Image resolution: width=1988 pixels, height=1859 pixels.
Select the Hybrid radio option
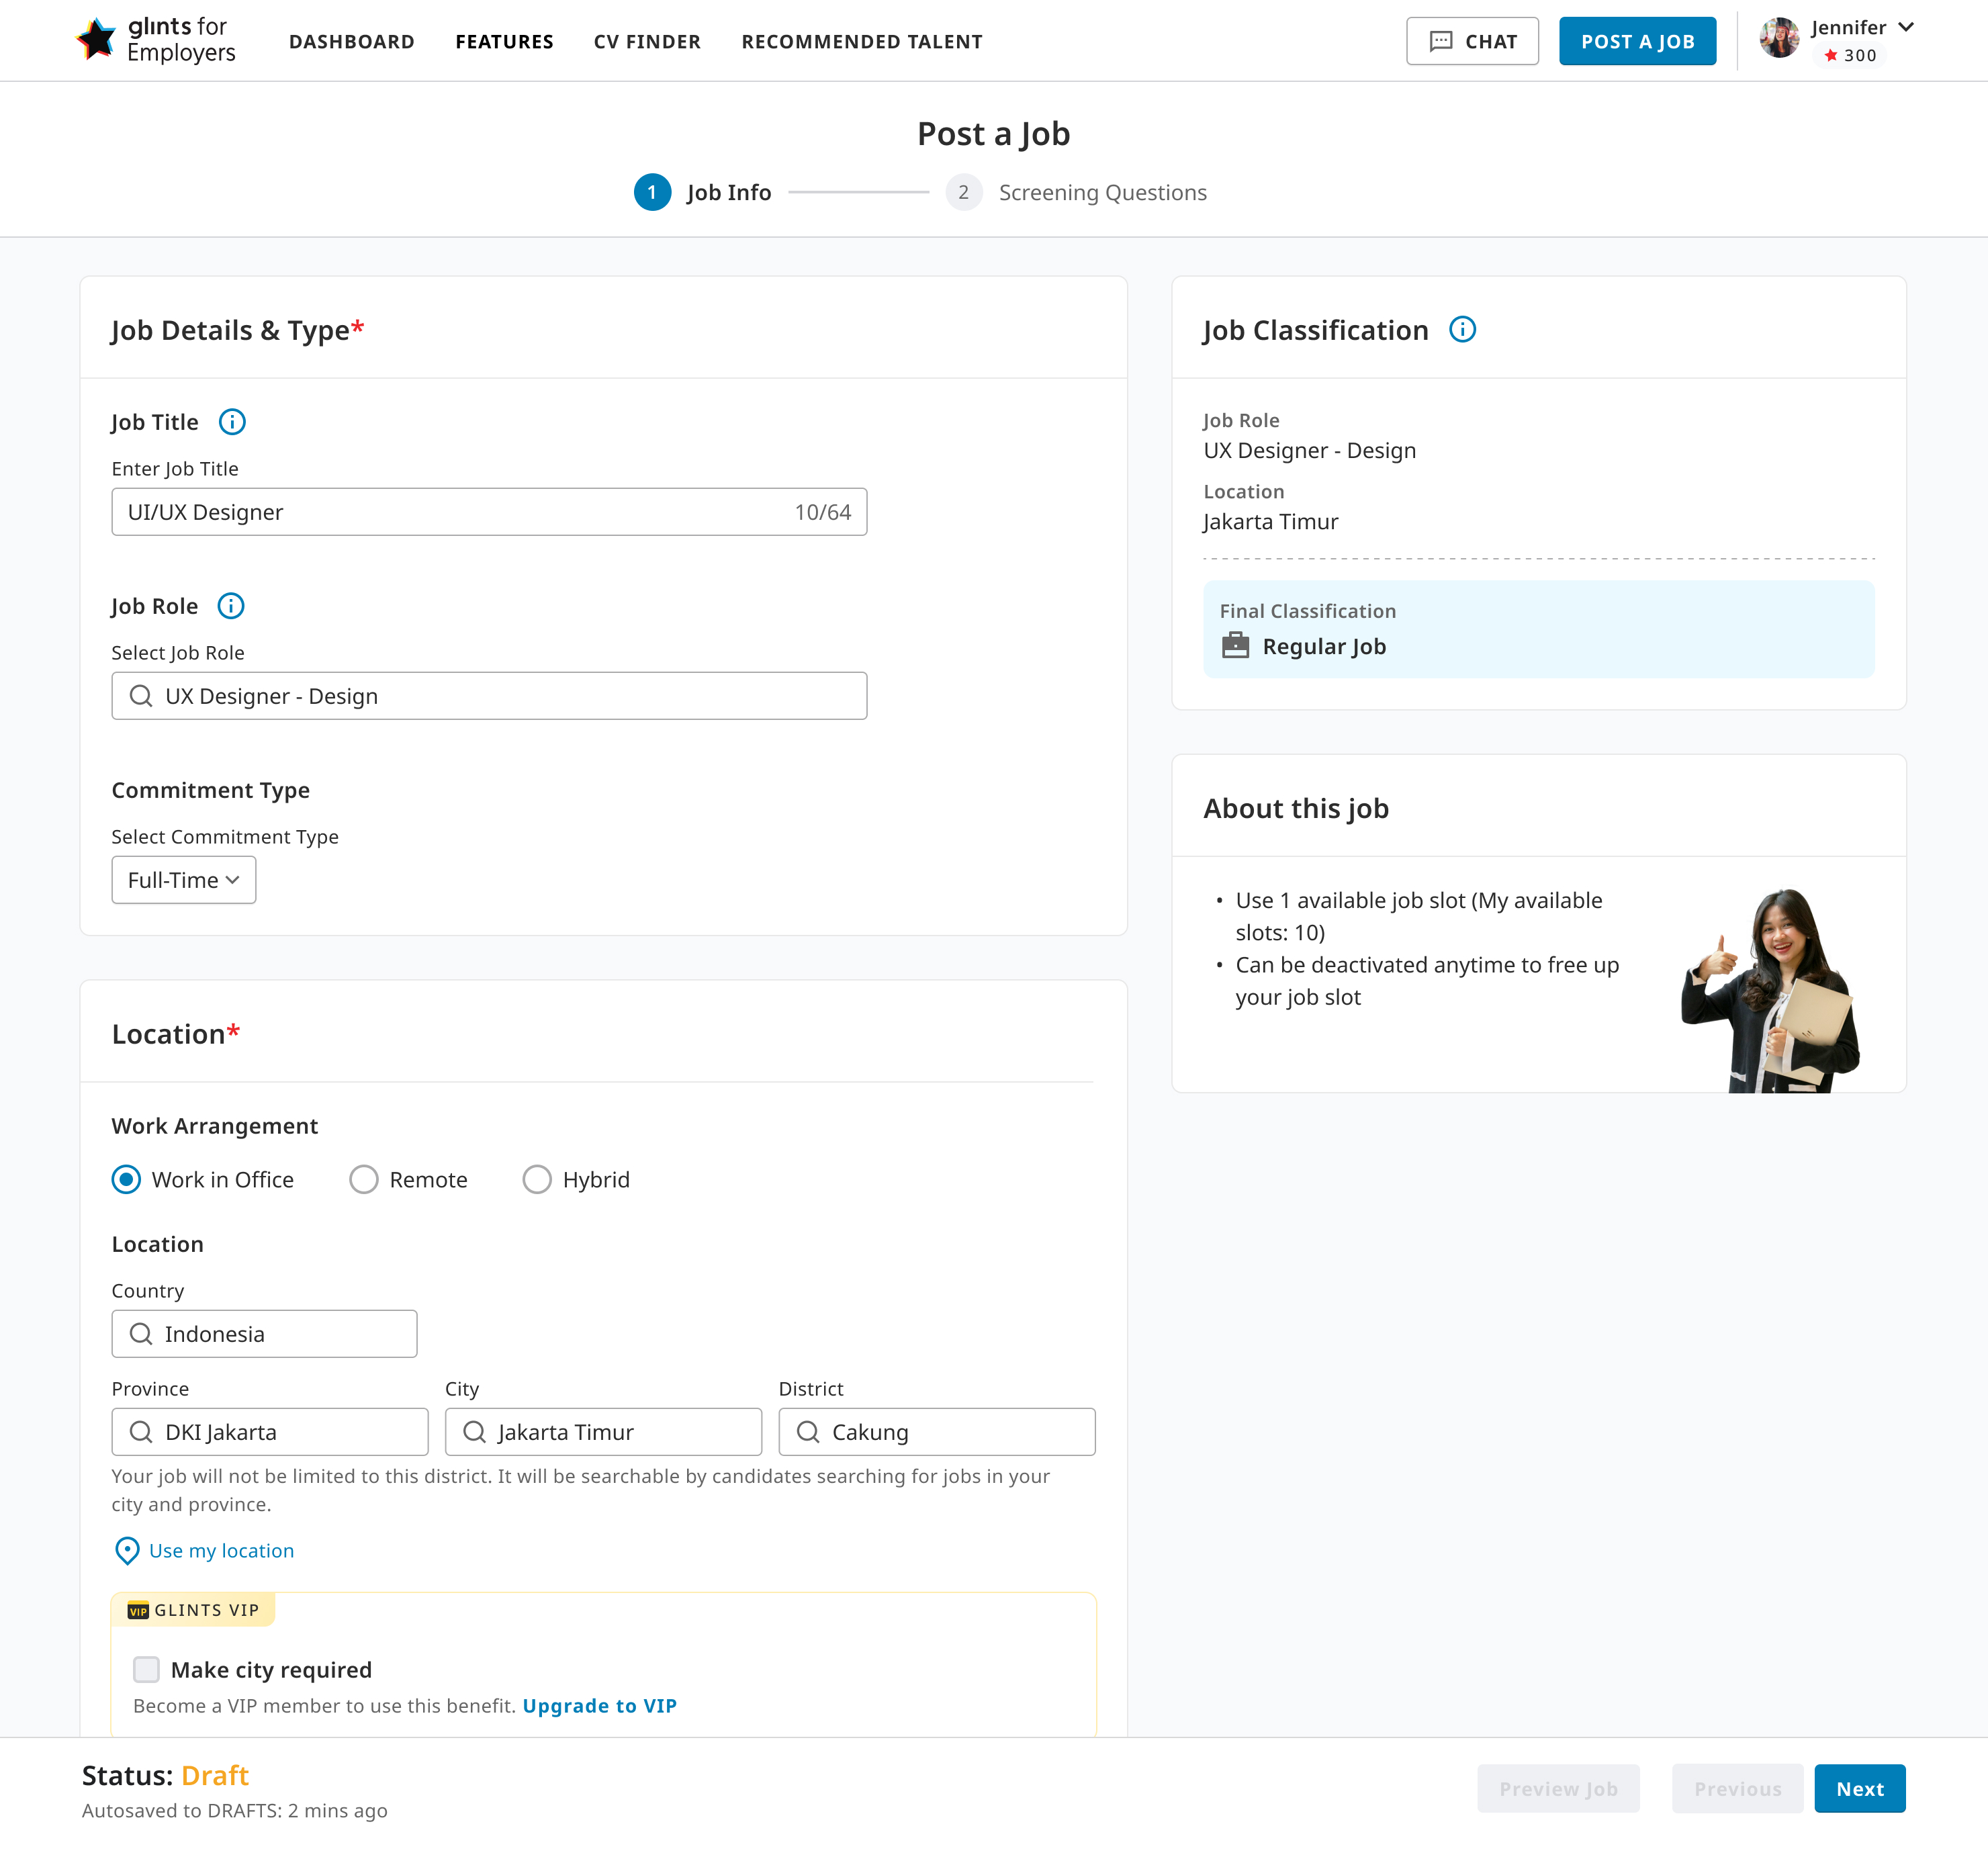tap(537, 1180)
